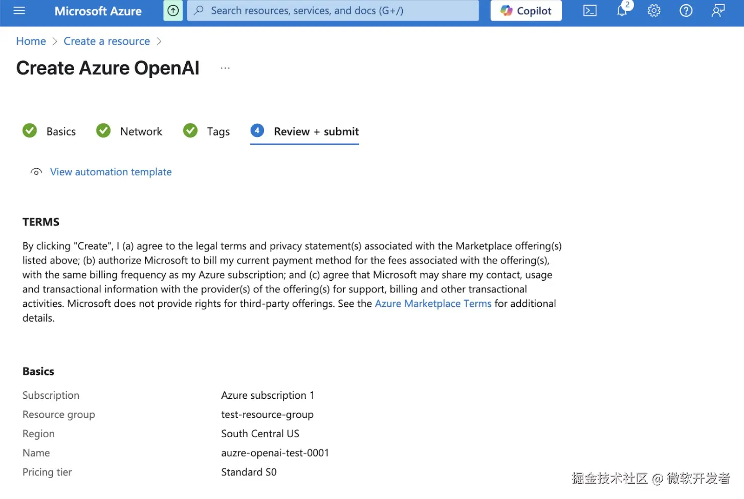Click the Pricing tier label
Viewport: 744px width, 499px height.
(47, 472)
